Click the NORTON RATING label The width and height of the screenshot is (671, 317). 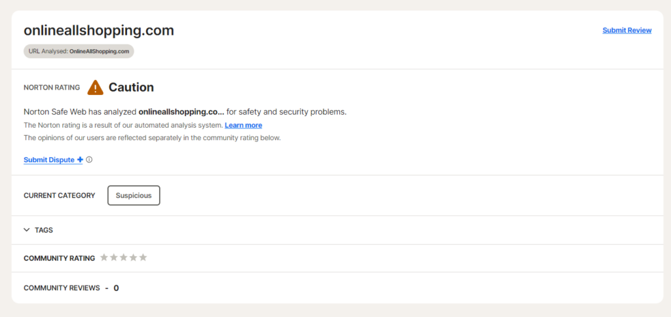52,87
